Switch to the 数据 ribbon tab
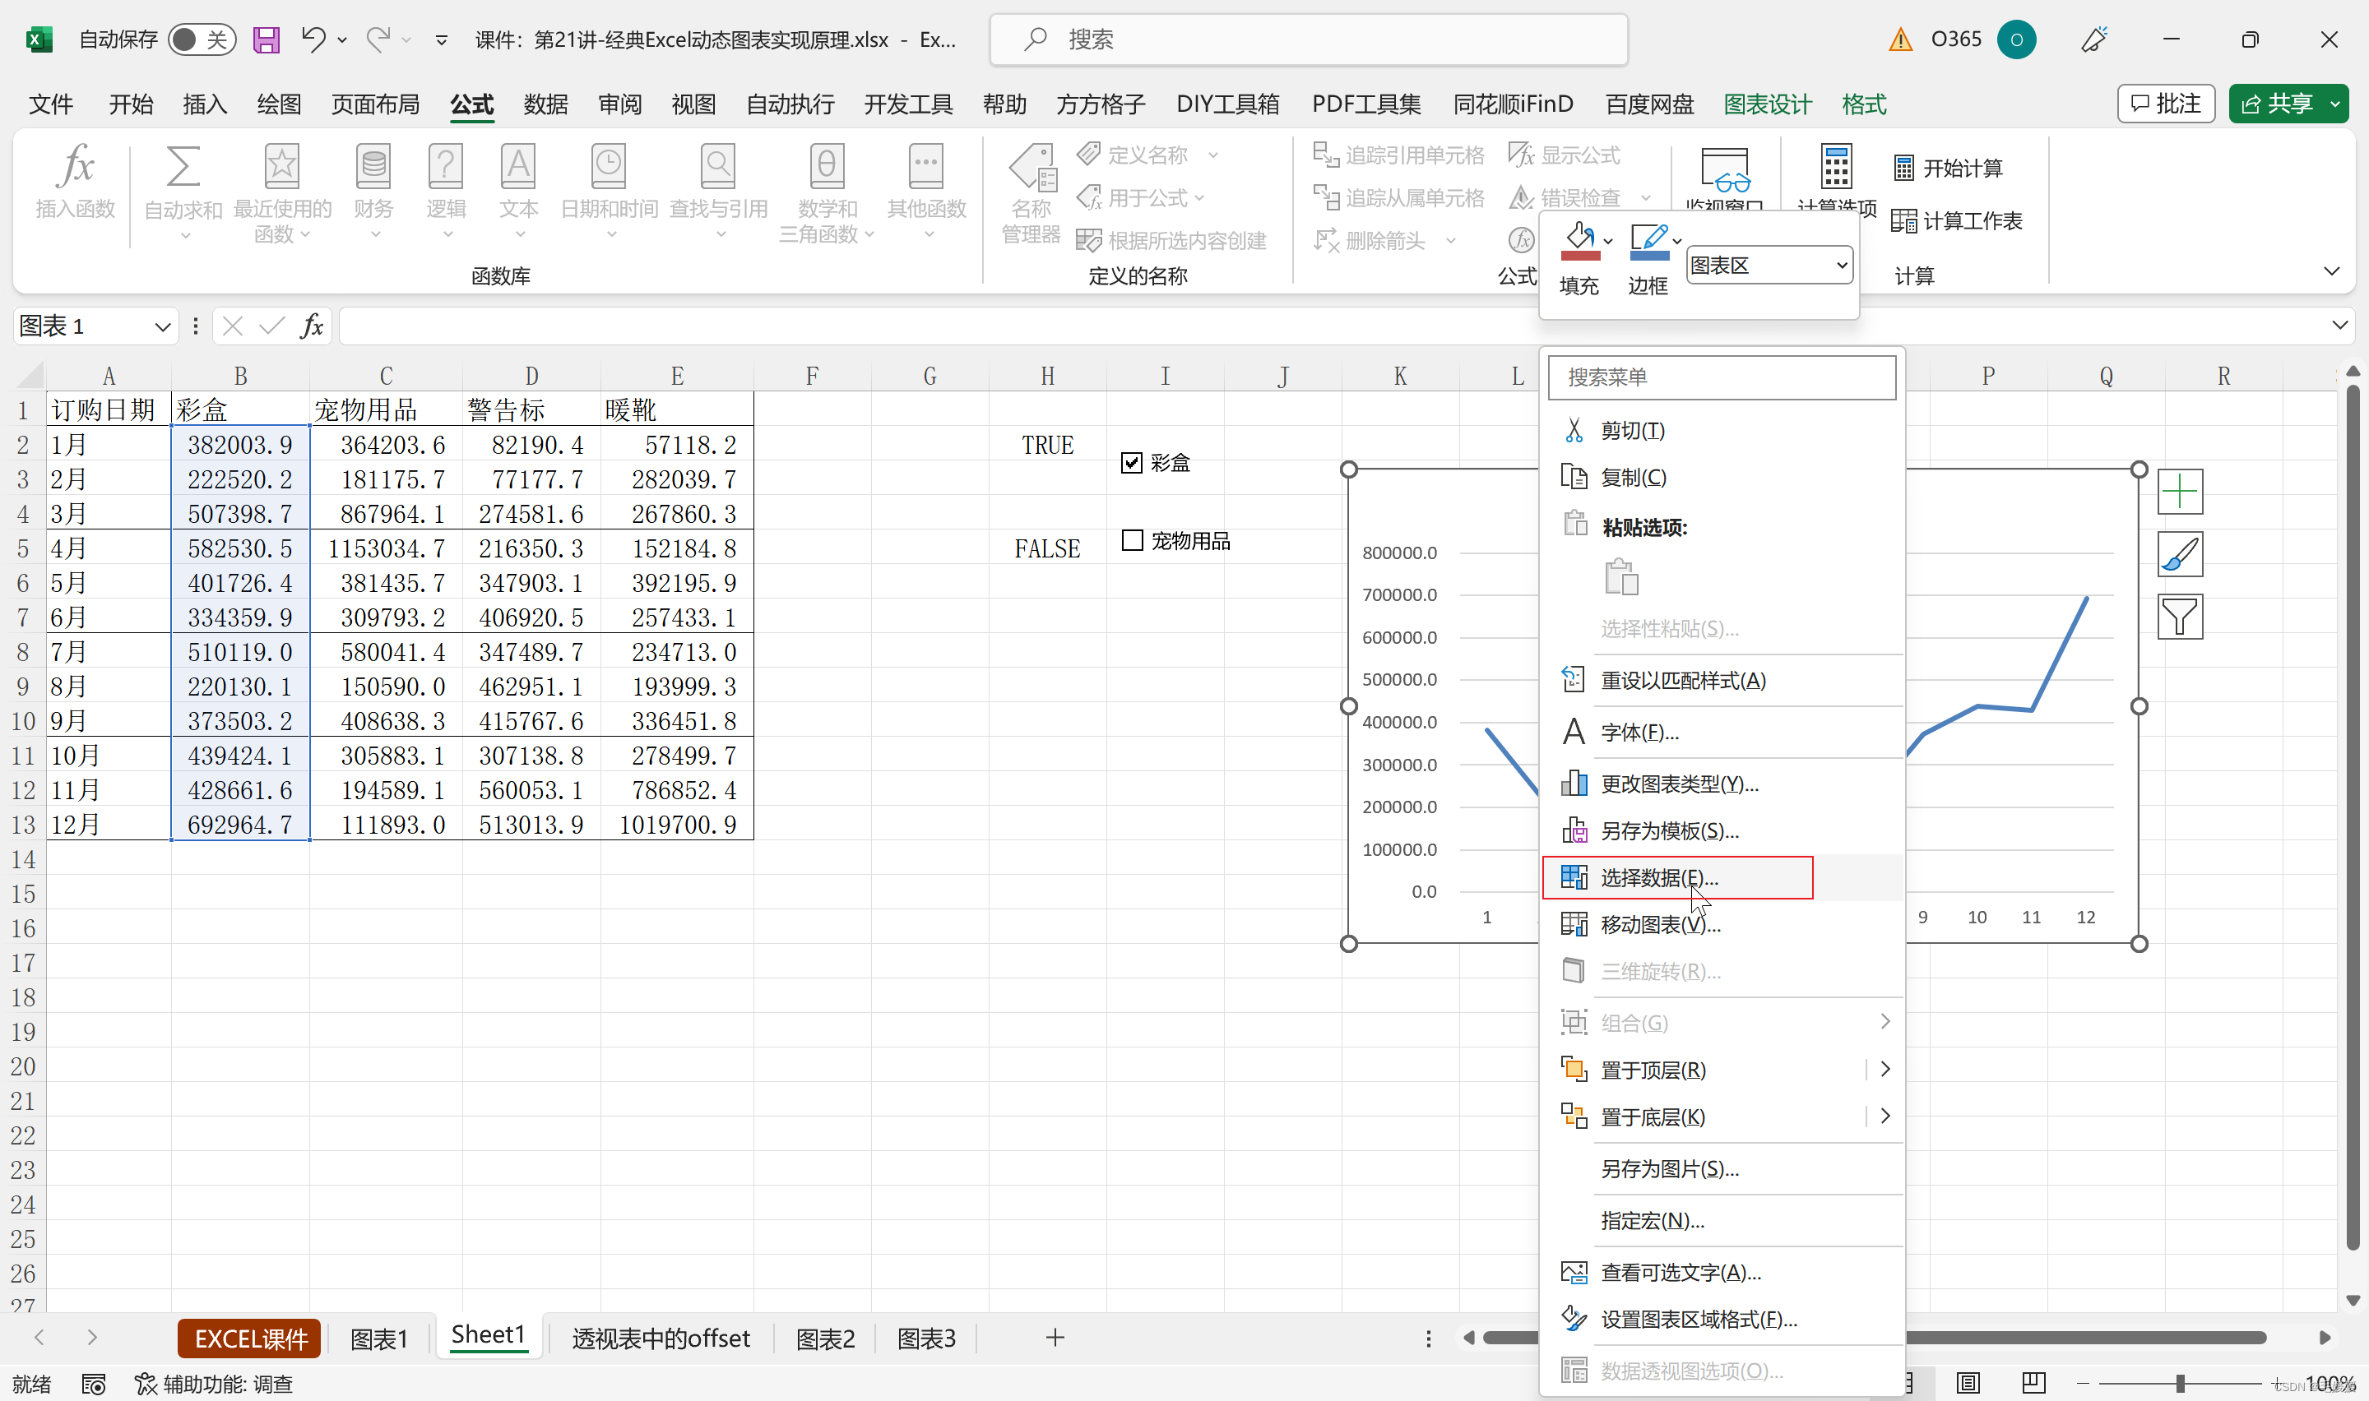Viewport: 2369px width, 1401px height. point(545,104)
